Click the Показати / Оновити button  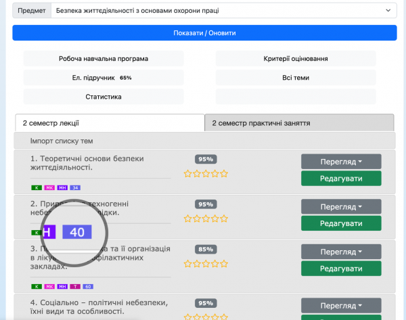(x=204, y=33)
